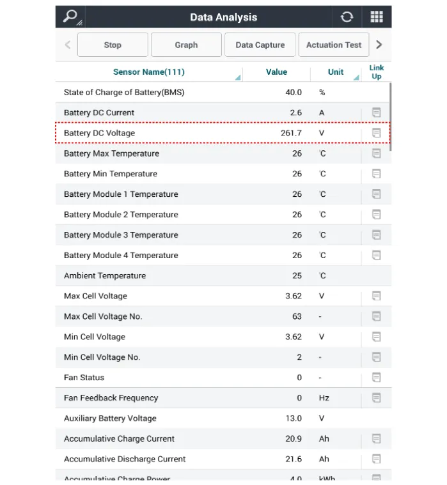Click link-up icon for Battery Module 3 Temperature
Viewport: 447px width, 485px height.
pos(377,235)
